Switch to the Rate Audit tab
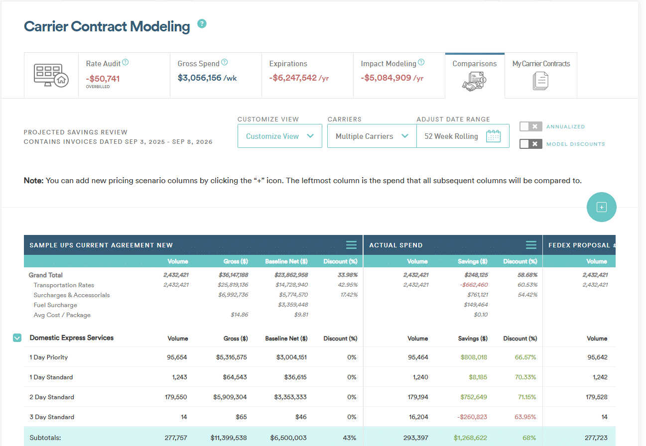 124,75
